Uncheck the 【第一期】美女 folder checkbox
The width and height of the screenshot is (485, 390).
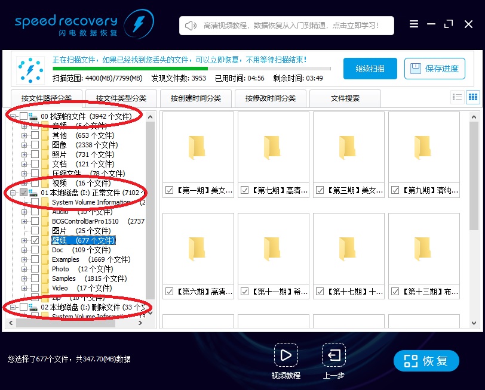169,190
